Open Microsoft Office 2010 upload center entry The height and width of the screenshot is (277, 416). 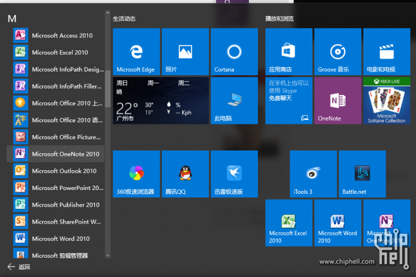(56, 103)
